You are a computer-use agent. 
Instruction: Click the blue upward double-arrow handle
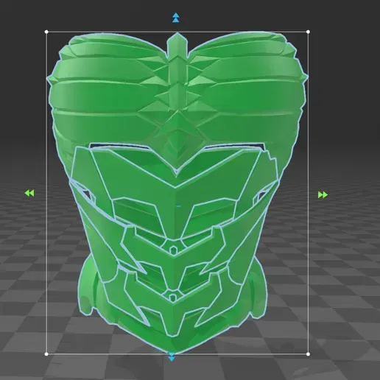[176, 18]
